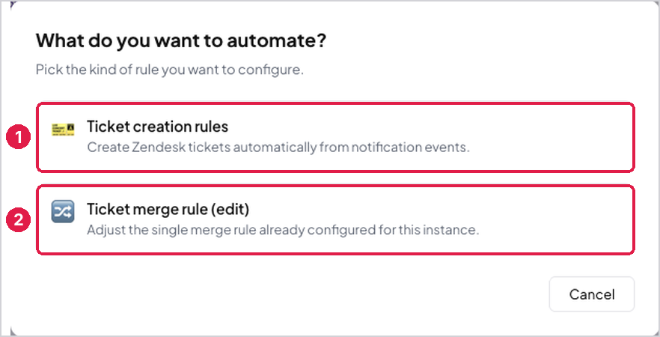Click the "What do you want to automate?" heading
Screen dimensions: 660x337
181,40
